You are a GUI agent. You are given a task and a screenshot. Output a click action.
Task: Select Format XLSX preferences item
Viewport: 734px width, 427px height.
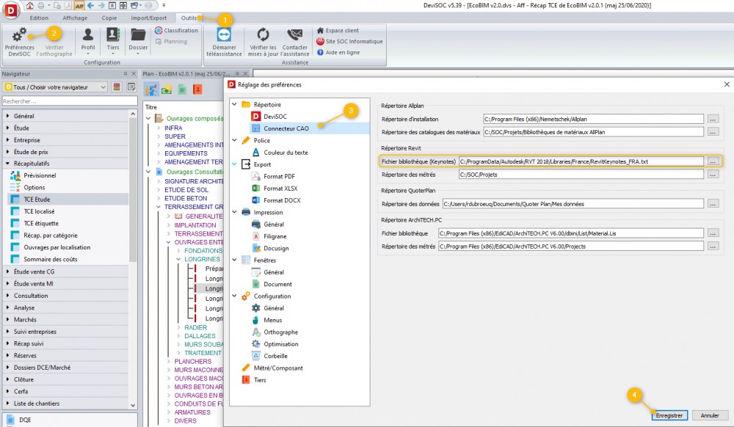[280, 188]
